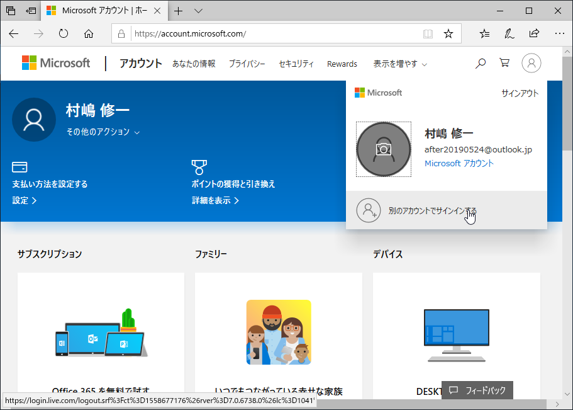This screenshot has height=410, width=573.
Task: Click the ファミリー section heading
Action: (x=211, y=254)
